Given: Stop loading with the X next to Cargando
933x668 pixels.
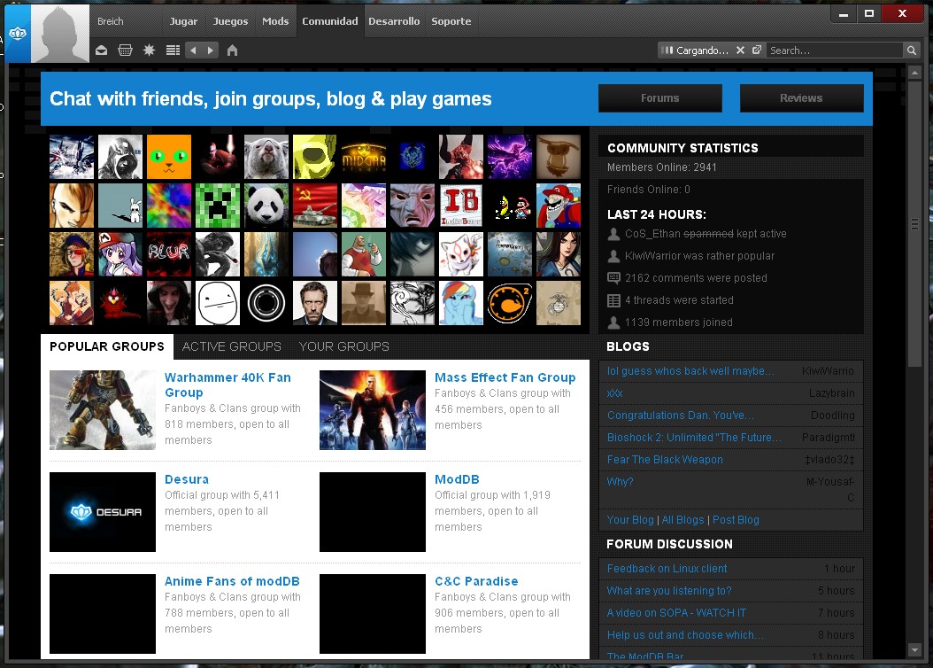Looking at the screenshot, I should (740, 50).
